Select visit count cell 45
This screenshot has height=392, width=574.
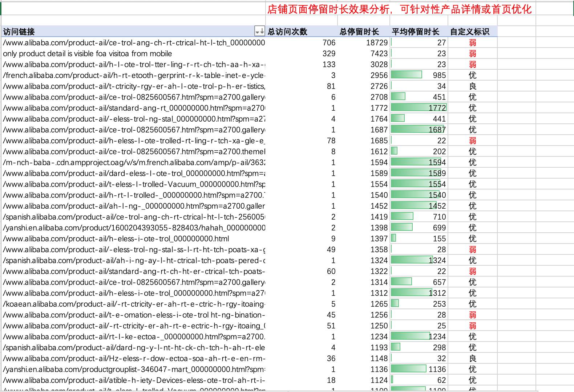[302, 315]
